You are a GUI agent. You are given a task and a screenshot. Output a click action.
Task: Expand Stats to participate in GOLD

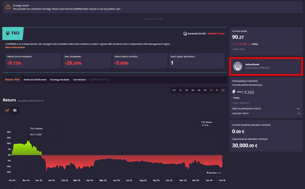click(x=298, y=108)
